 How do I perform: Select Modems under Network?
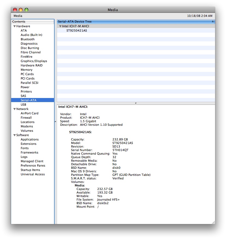pyautogui.click(x=27, y=126)
